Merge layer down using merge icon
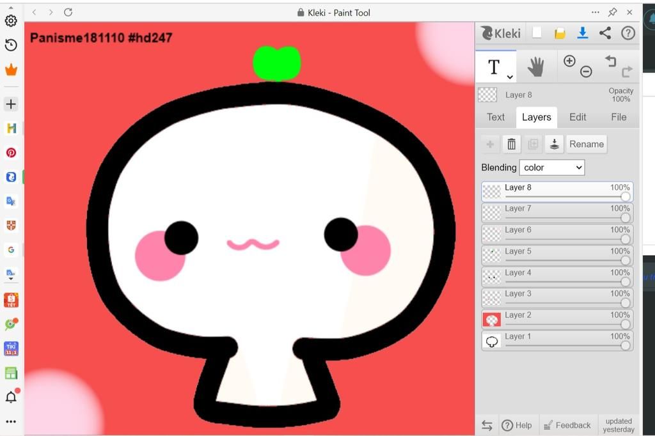 pos(555,144)
